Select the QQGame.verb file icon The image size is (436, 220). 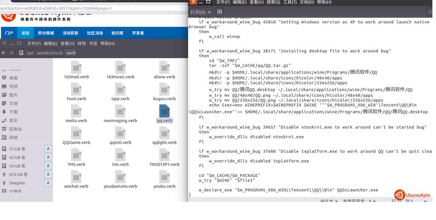tap(76, 133)
